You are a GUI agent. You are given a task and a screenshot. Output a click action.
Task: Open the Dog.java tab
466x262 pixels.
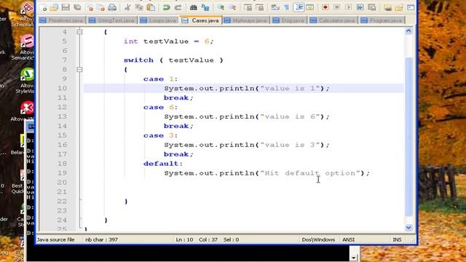[x=289, y=20]
